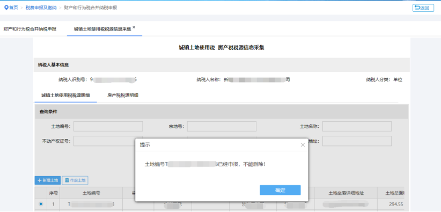Switch to 财产和行为税合并纳税申报 tab
Viewport: 441px width, 212px height.
tap(30, 29)
